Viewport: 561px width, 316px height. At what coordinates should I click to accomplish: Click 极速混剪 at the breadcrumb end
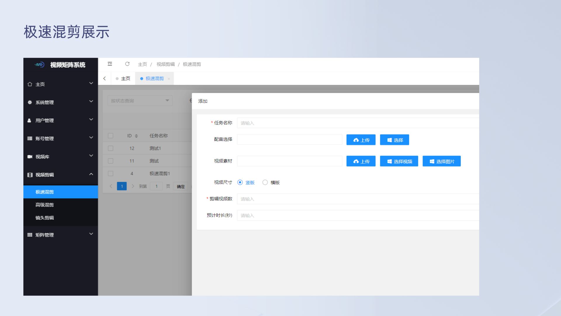192,64
